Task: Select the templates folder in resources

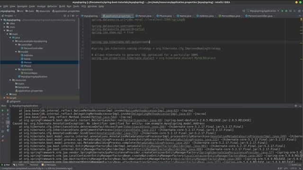Action: (22, 87)
